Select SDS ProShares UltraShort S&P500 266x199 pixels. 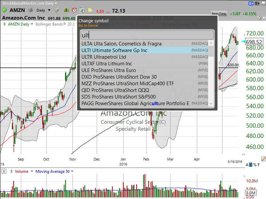(x=145, y=96)
